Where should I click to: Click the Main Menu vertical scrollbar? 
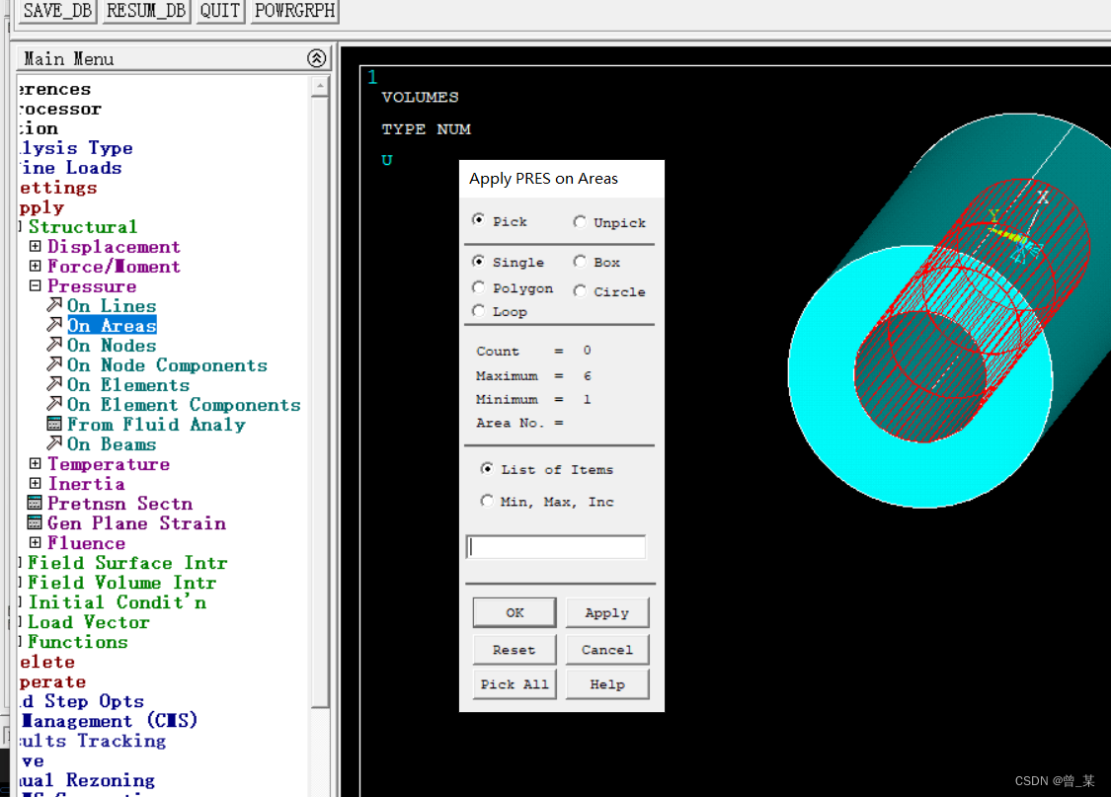click(x=320, y=395)
